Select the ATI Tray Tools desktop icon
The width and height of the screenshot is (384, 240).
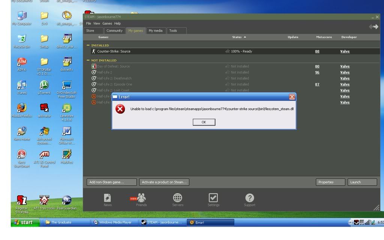tap(44, 202)
